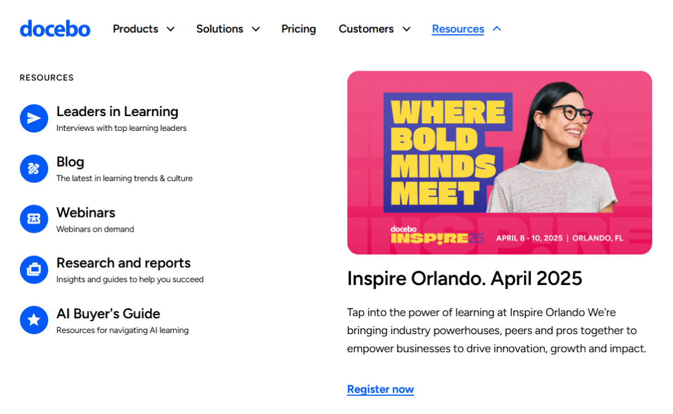The height and width of the screenshot is (414, 673).
Task: Open Research and reports link
Action: (123, 263)
